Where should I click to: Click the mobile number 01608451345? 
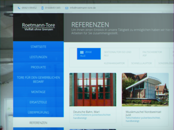click(x=52, y=8)
